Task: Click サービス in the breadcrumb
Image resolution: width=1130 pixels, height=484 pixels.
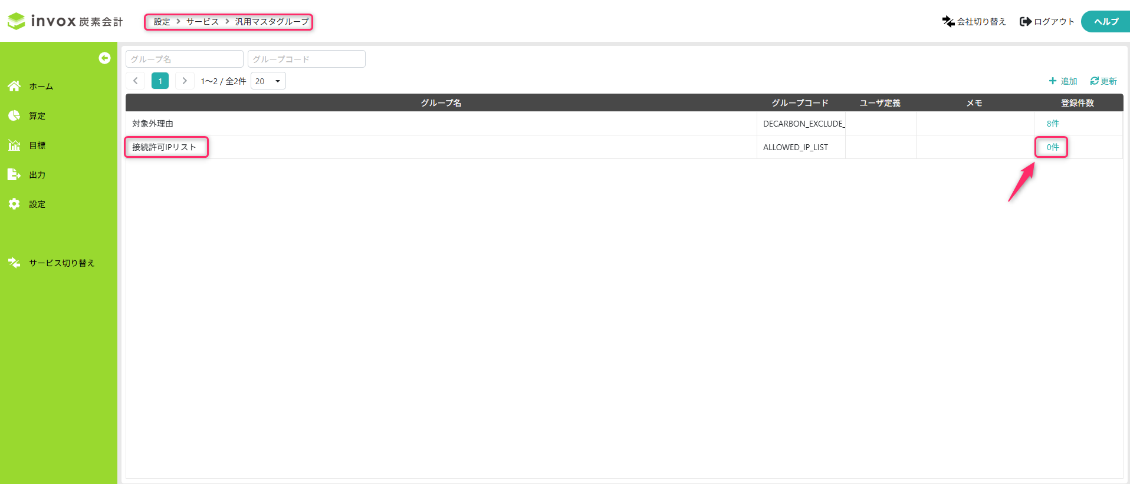Action: (x=202, y=22)
